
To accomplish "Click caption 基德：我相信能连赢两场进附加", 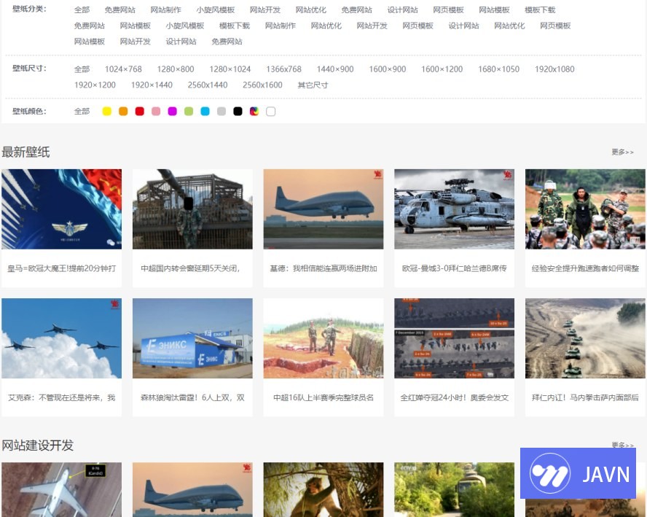I will (x=323, y=268).
